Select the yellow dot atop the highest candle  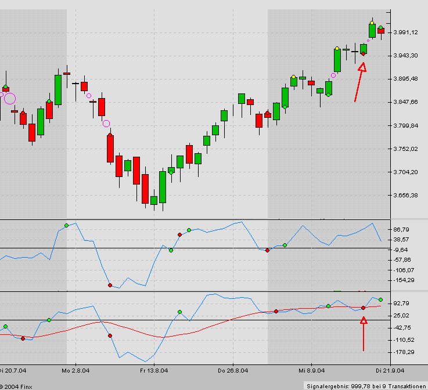point(372,23)
